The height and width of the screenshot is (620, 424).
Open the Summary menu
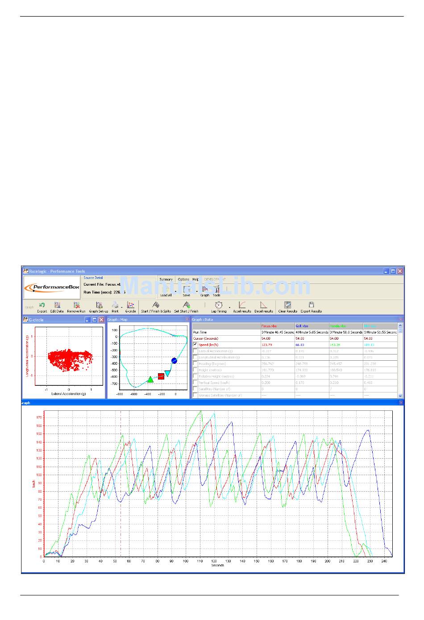pyautogui.click(x=166, y=279)
